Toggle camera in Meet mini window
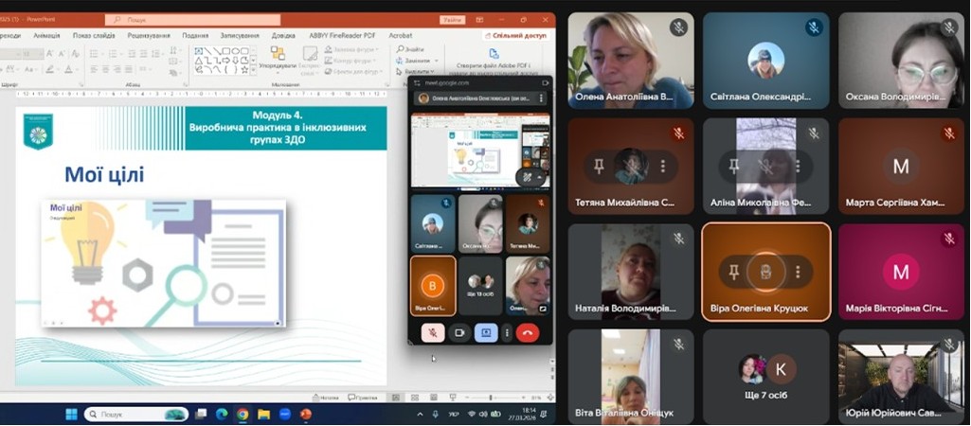 coord(459,332)
